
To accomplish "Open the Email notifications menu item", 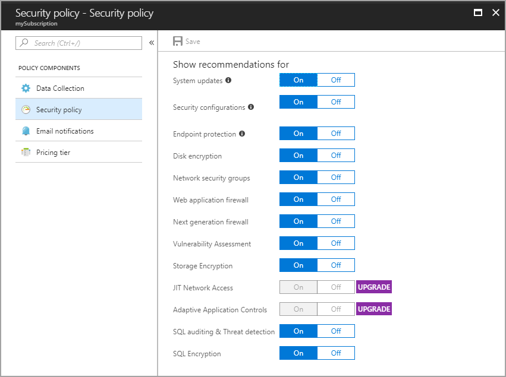I will pos(65,131).
